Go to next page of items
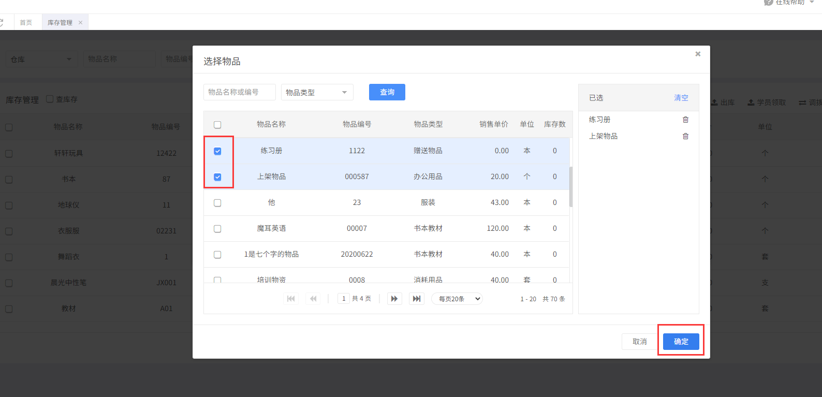Viewport: 822px width, 397px height. pyautogui.click(x=394, y=299)
